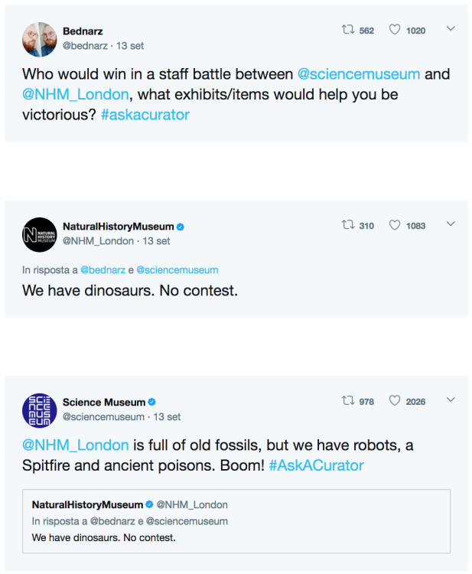The width and height of the screenshot is (472, 574).
Task: Click the Natural History Museum logo avatar
Action: 39,234
